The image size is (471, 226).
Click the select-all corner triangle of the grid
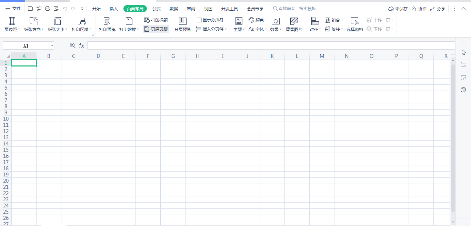click(8, 56)
